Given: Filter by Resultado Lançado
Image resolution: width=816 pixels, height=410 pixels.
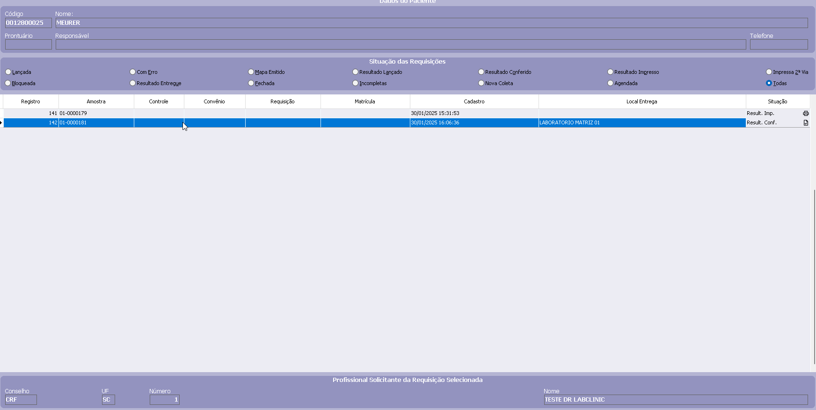Looking at the screenshot, I should 356,72.
